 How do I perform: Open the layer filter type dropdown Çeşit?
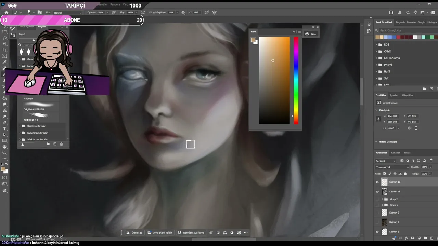386,161
